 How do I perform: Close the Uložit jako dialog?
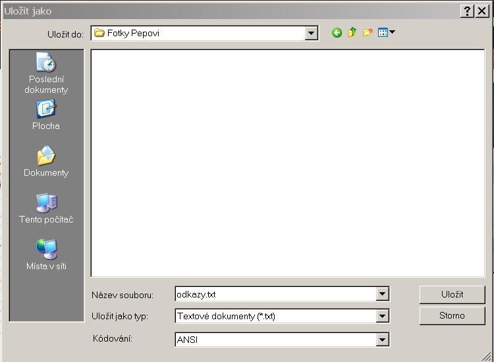pyautogui.click(x=483, y=11)
